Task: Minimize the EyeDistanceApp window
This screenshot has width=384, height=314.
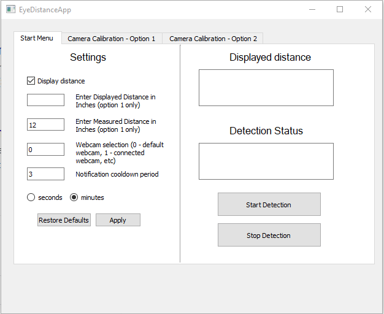Action: pyautogui.click(x=312, y=10)
